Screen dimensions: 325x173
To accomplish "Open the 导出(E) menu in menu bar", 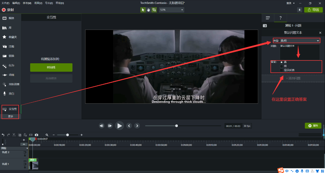I will [49, 3].
